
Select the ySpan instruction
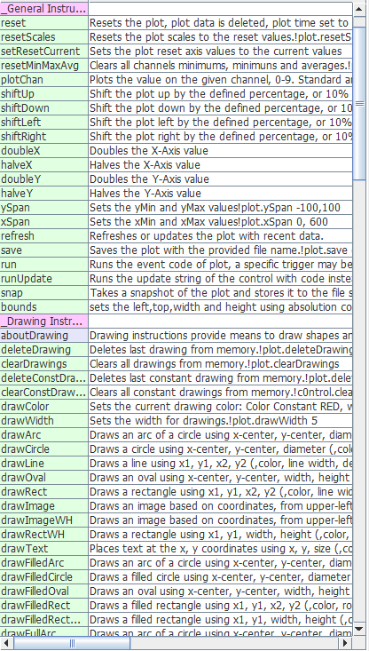(177, 208)
